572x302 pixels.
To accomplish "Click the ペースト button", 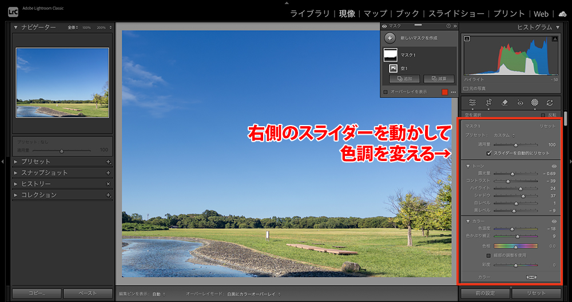I will coord(88,293).
